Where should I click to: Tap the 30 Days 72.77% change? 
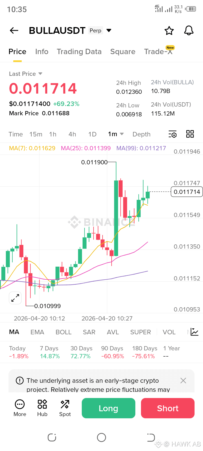pos(81,352)
